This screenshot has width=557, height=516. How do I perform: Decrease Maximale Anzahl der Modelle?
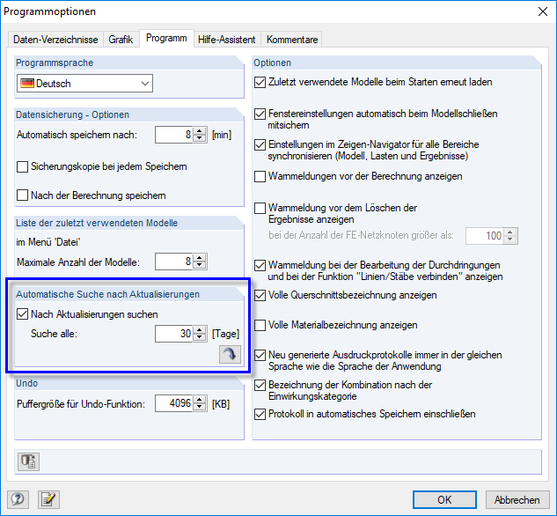pyautogui.click(x=200, y=266)
